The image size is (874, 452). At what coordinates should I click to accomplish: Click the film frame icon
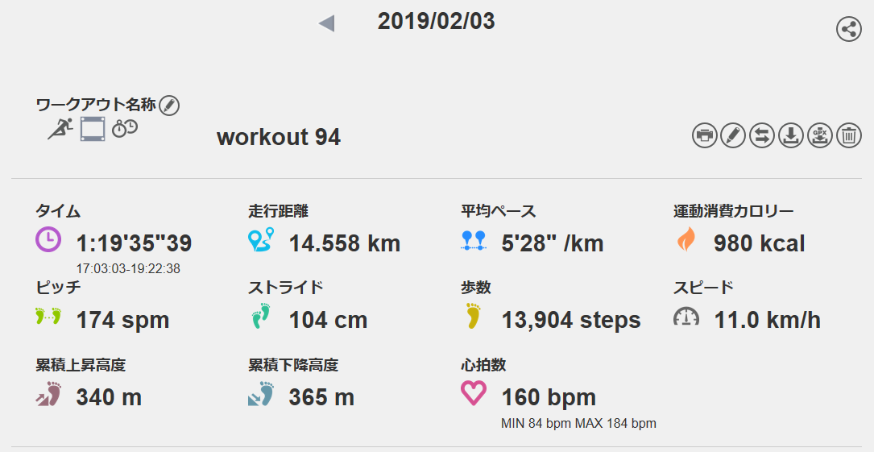coord(93,129)
